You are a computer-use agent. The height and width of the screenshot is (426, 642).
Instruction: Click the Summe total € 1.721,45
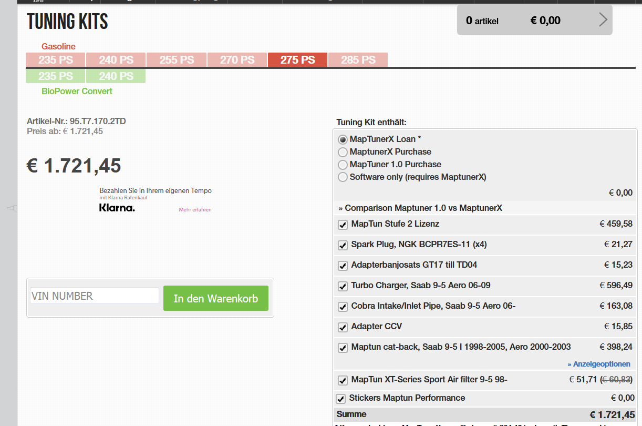coord(612,414)
